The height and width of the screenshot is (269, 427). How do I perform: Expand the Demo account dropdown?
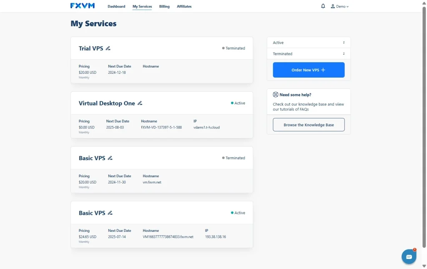339,6
